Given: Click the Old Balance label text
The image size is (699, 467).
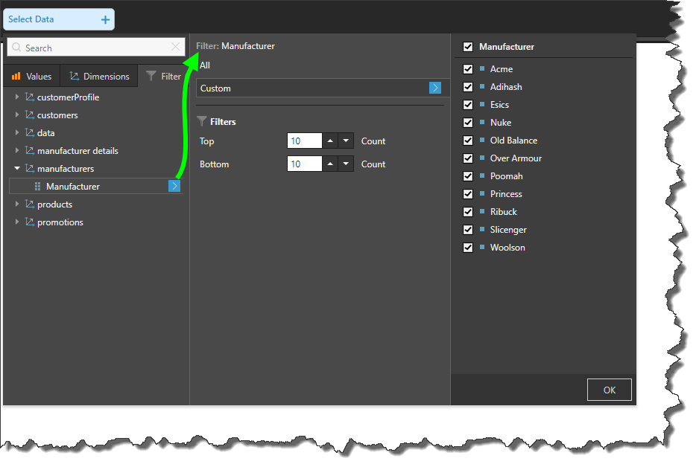Looking at the screenshot, I should click(x=513, y=141).
